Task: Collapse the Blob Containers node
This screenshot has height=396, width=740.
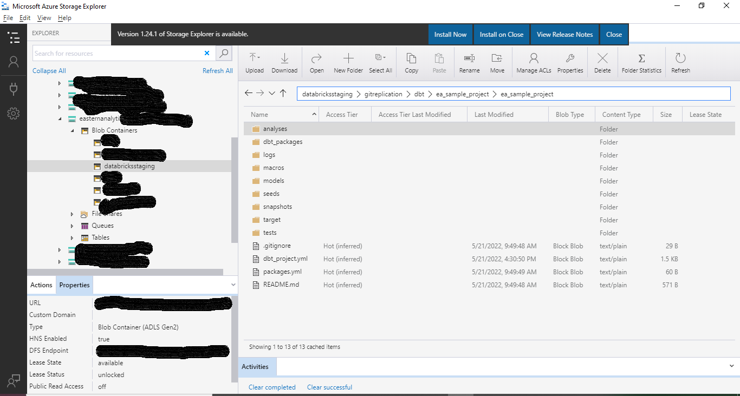Action: (x=72, y=130)
